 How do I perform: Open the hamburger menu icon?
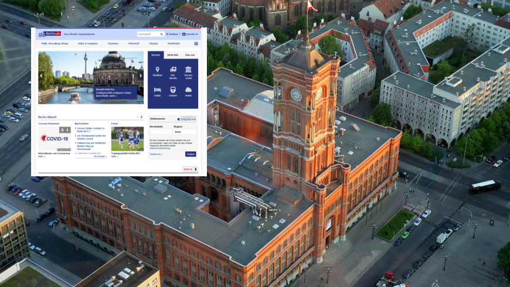tap(196, 43)
